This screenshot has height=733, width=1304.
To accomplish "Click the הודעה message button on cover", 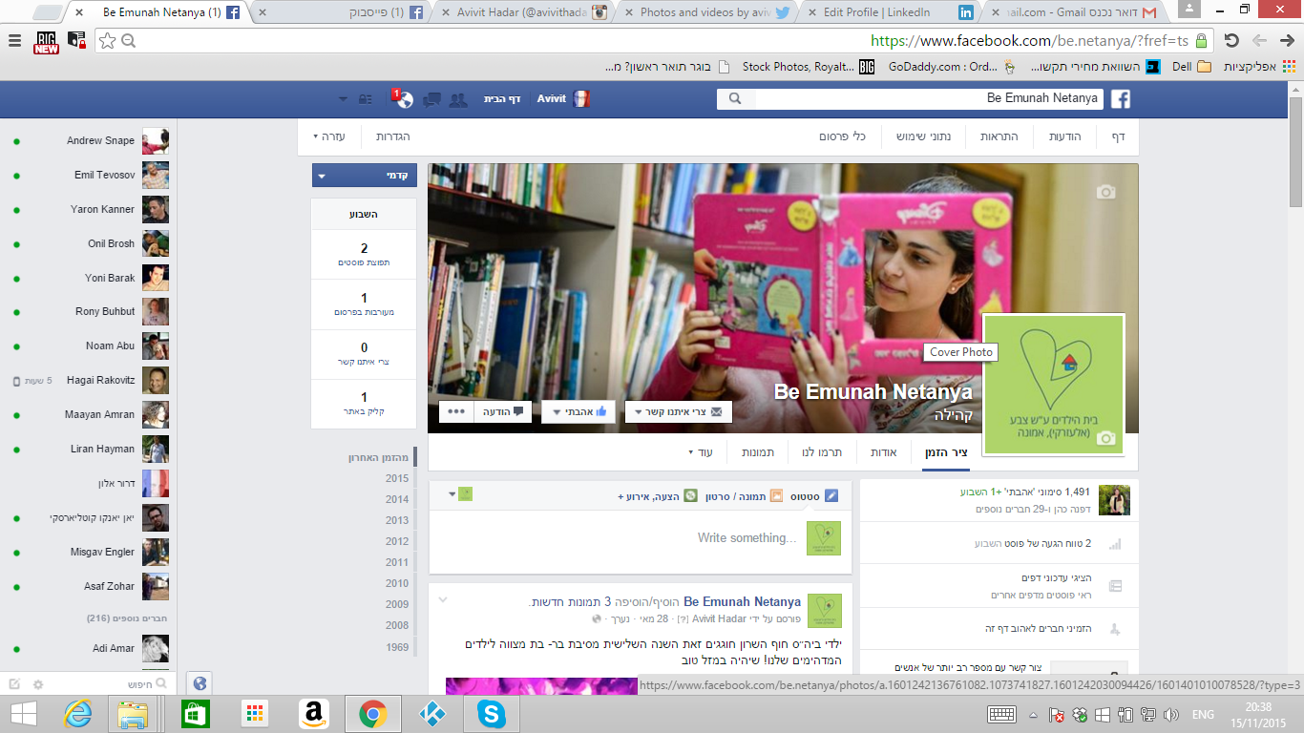I will point(506,411).
